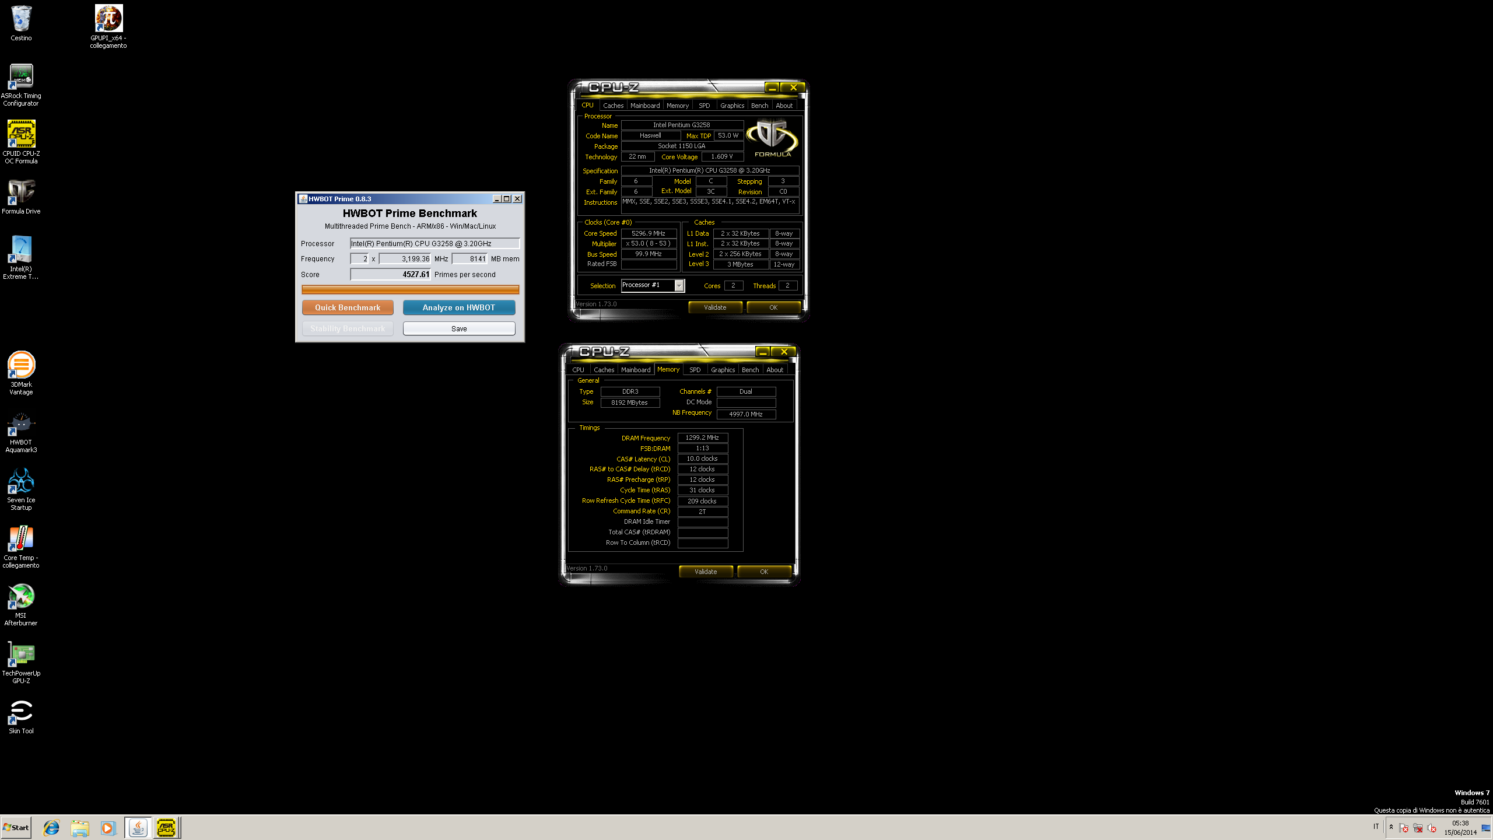Viewport: 1493px width, 840px height.
Task: Click the OC Formula logo in CPU-Z
Action: click(x=772, y=138)
